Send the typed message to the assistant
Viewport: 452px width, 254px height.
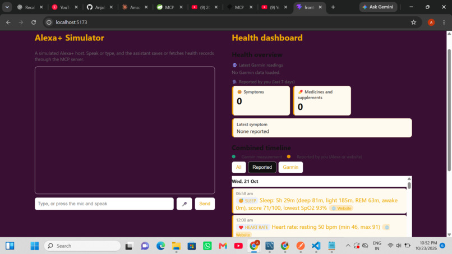pos(205,204)
